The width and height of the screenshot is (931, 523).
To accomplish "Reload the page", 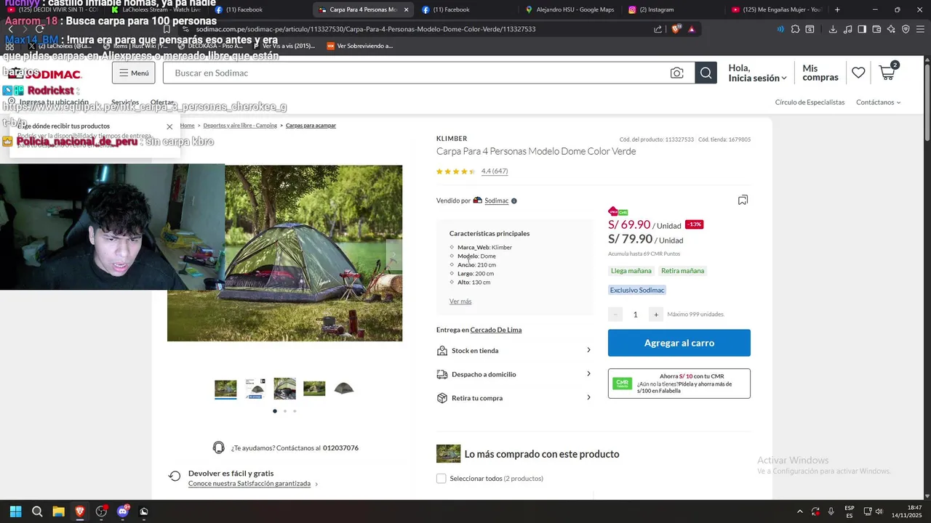I will [x=41, y=29].
